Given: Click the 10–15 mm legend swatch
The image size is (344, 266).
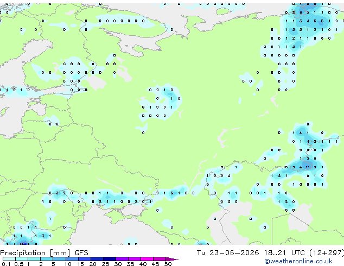Looking at the screenshot, I should point(72,259).
